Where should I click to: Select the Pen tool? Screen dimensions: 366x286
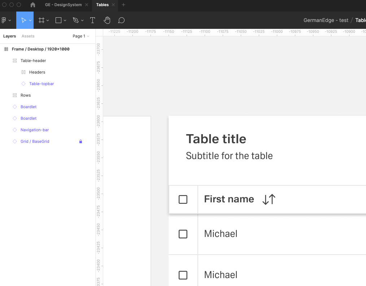75,20
